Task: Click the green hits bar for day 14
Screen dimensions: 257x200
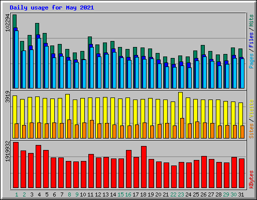Action: (112, 45)
